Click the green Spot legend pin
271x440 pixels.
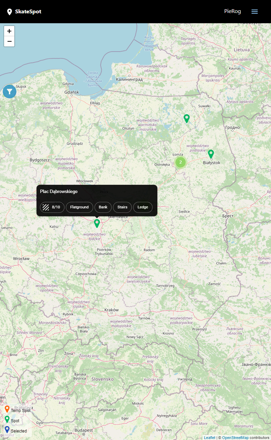7,420
